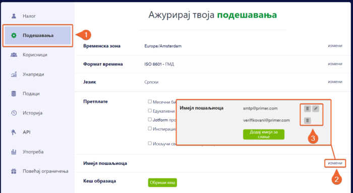Screen dimensions: 353x193
Task: Click измени for Временска зона
Action: 335,46
